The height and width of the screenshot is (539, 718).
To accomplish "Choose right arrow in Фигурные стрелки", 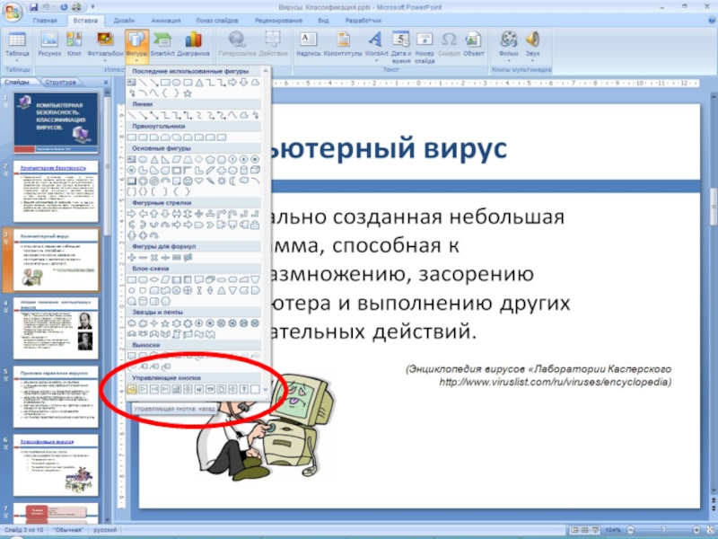I will coord(132,214).
